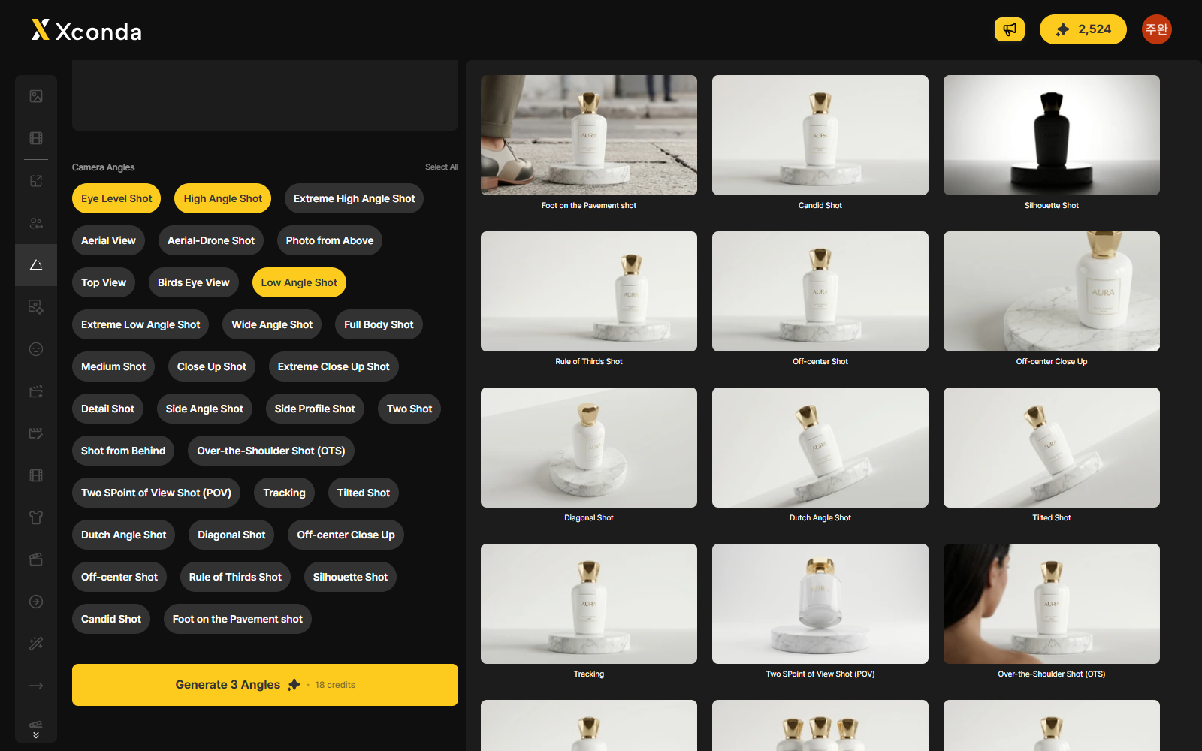This screenshot has width=1202, height=751.
Task: Click the megaphone announcements icon
Action: [1010, 29]
